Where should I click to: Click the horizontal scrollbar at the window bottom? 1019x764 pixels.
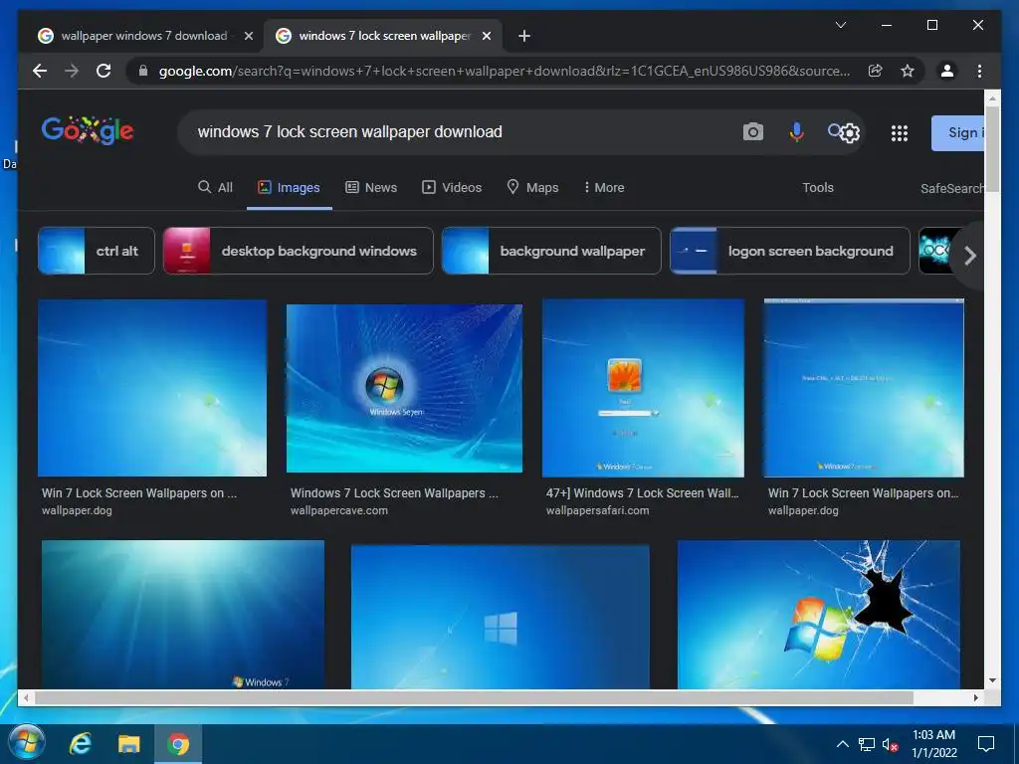[x=475, y=697]
